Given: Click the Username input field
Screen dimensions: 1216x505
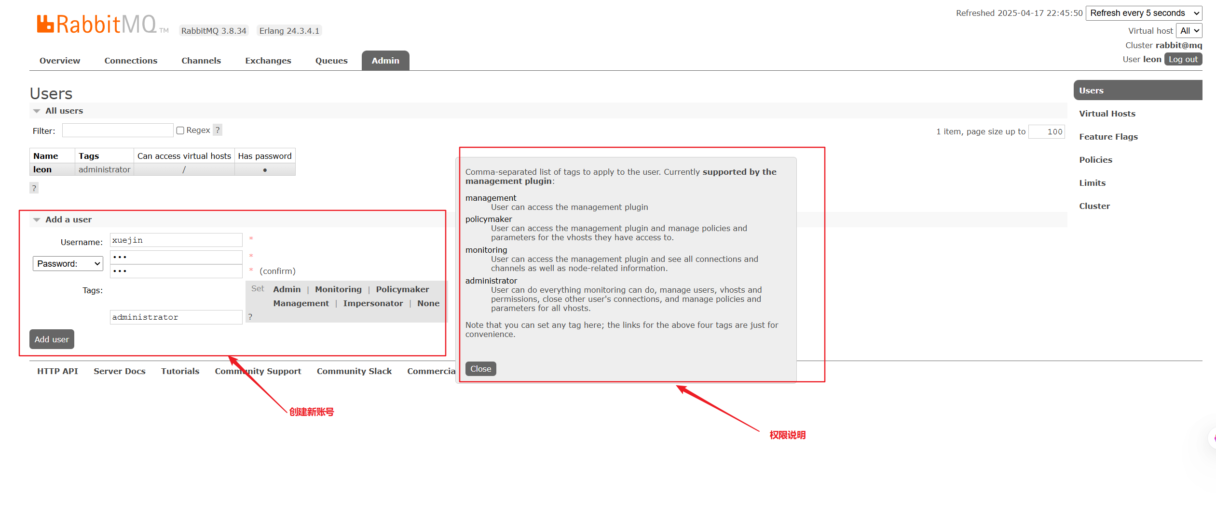Looking at the screenshot, I should [x=176, y=240].
